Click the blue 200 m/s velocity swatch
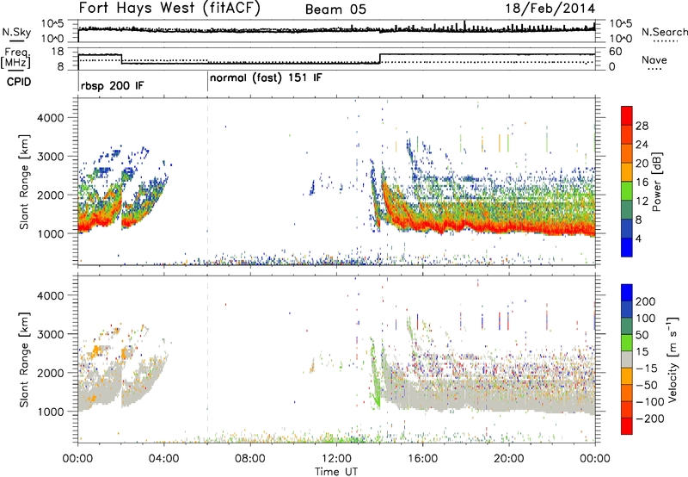688x477 pixels. (x=627, y=293)
